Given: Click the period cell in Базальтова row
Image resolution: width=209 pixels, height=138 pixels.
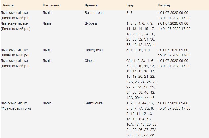Looking at the screenshot, I should click(x=174, y=15).
